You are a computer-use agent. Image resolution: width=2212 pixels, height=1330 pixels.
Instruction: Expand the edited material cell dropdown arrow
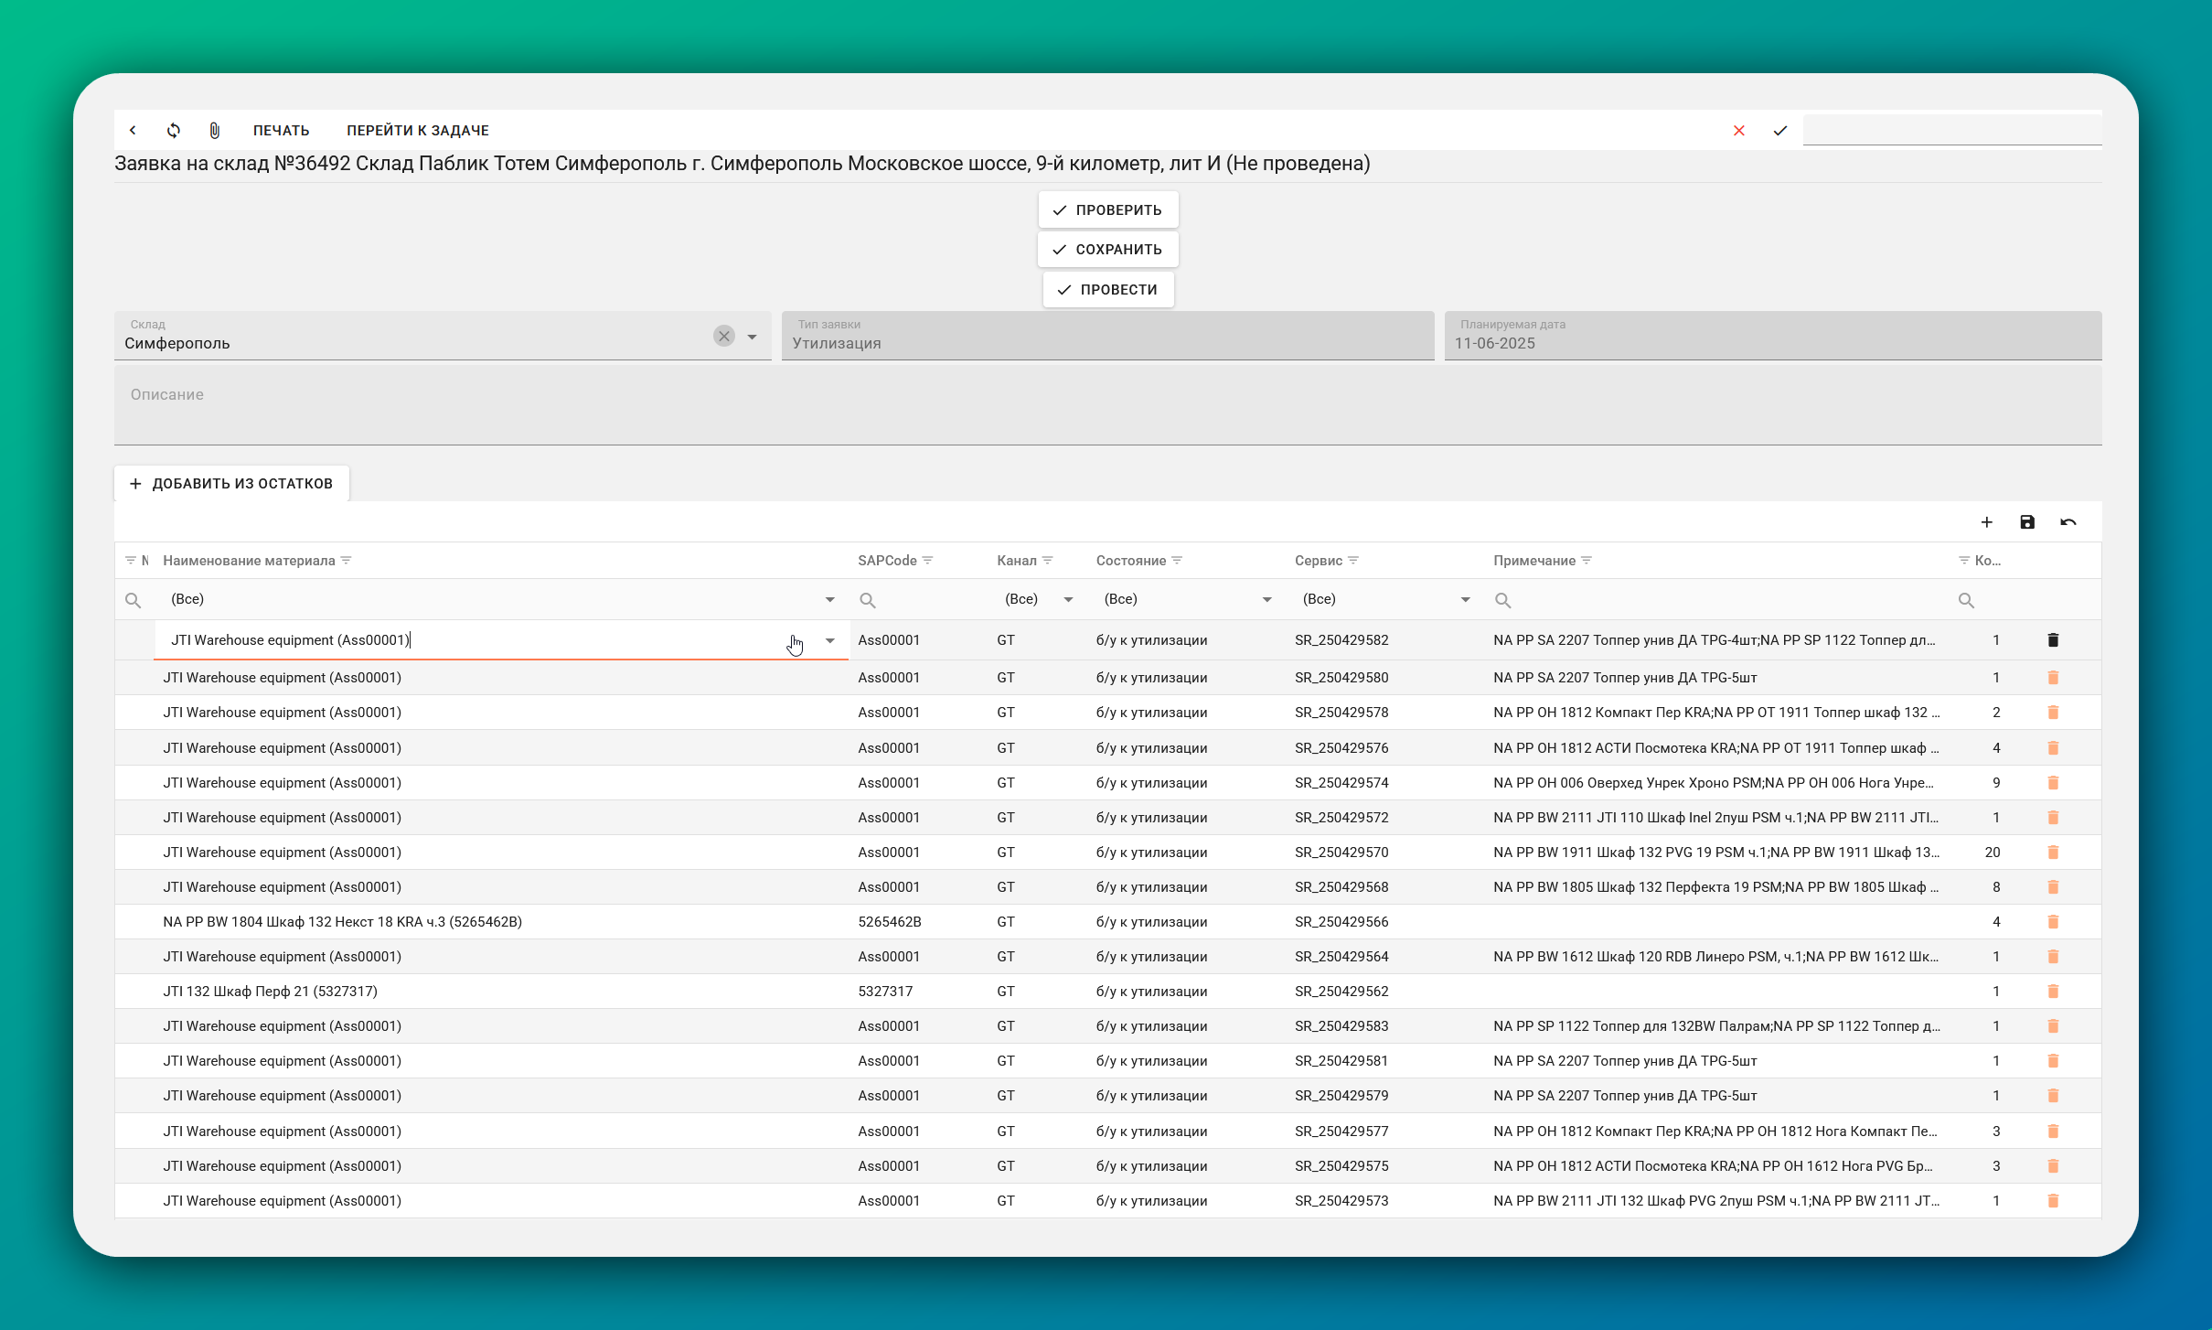point(830,641)
